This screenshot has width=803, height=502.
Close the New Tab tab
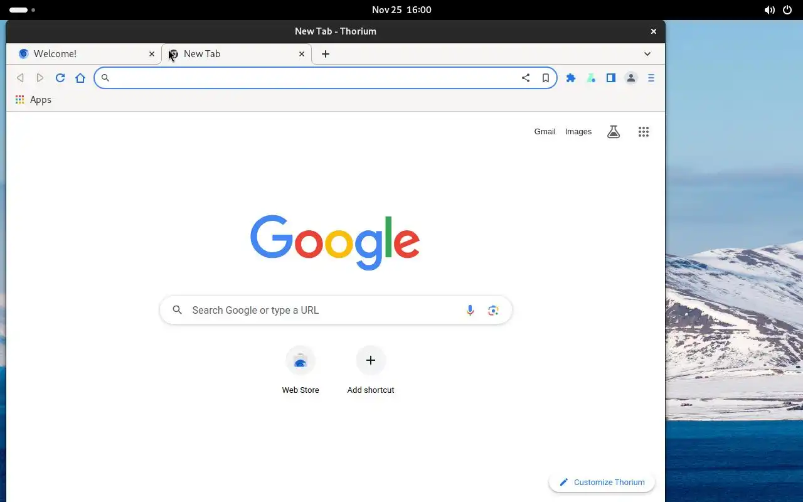(302, 54)
